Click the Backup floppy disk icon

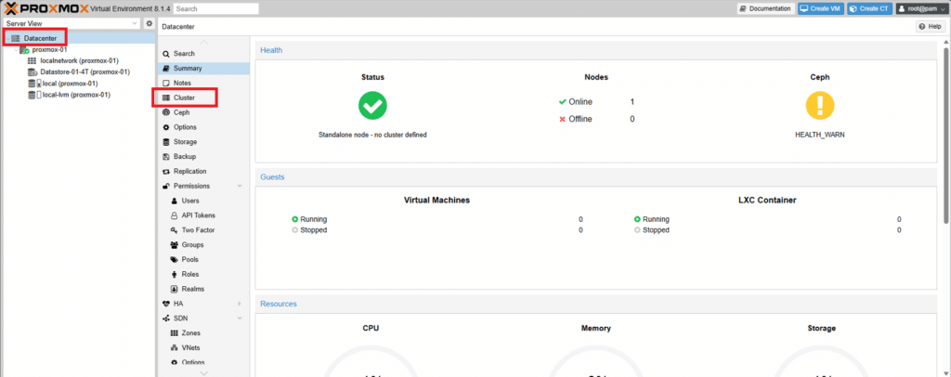point(167,156)
